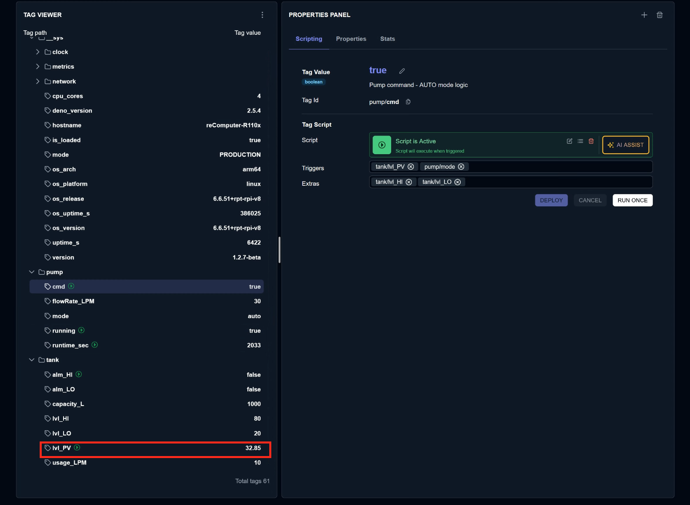The image size is (690, 505).
Task: Toggle the green Script is Active play button
Action: click(x=381, y=145)
